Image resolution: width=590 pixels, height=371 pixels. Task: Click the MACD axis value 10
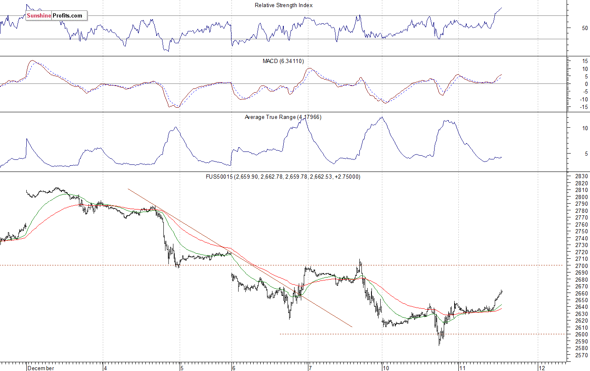[x=585, y=69]
